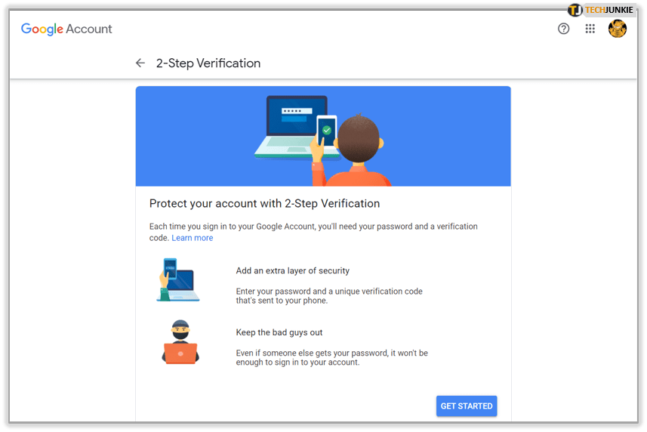
Task: Go back using the left arrow
Action: tap(140, 63)
